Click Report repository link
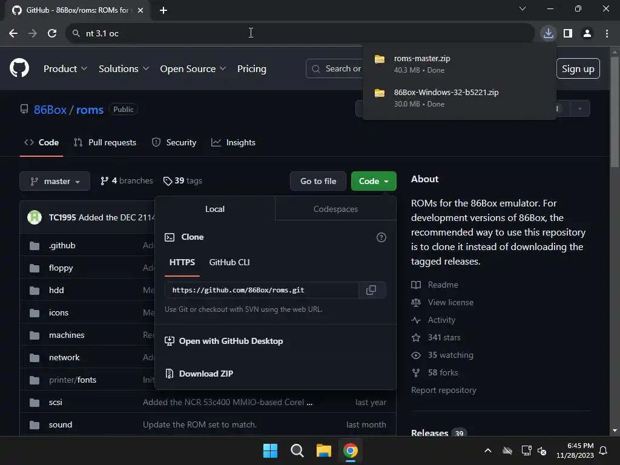 (444, 391)
